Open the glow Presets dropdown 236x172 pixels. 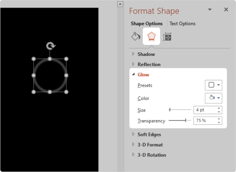[x=213, y=85]
